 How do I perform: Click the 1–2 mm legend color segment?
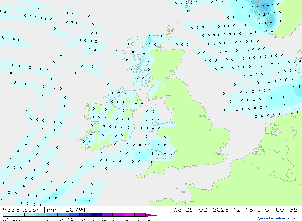(30, 215)
